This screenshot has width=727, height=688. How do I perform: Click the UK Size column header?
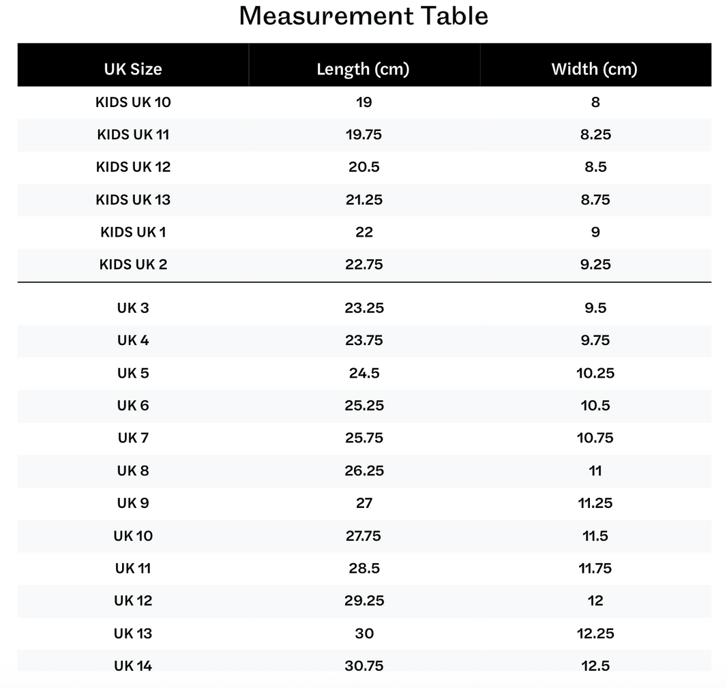133,69
